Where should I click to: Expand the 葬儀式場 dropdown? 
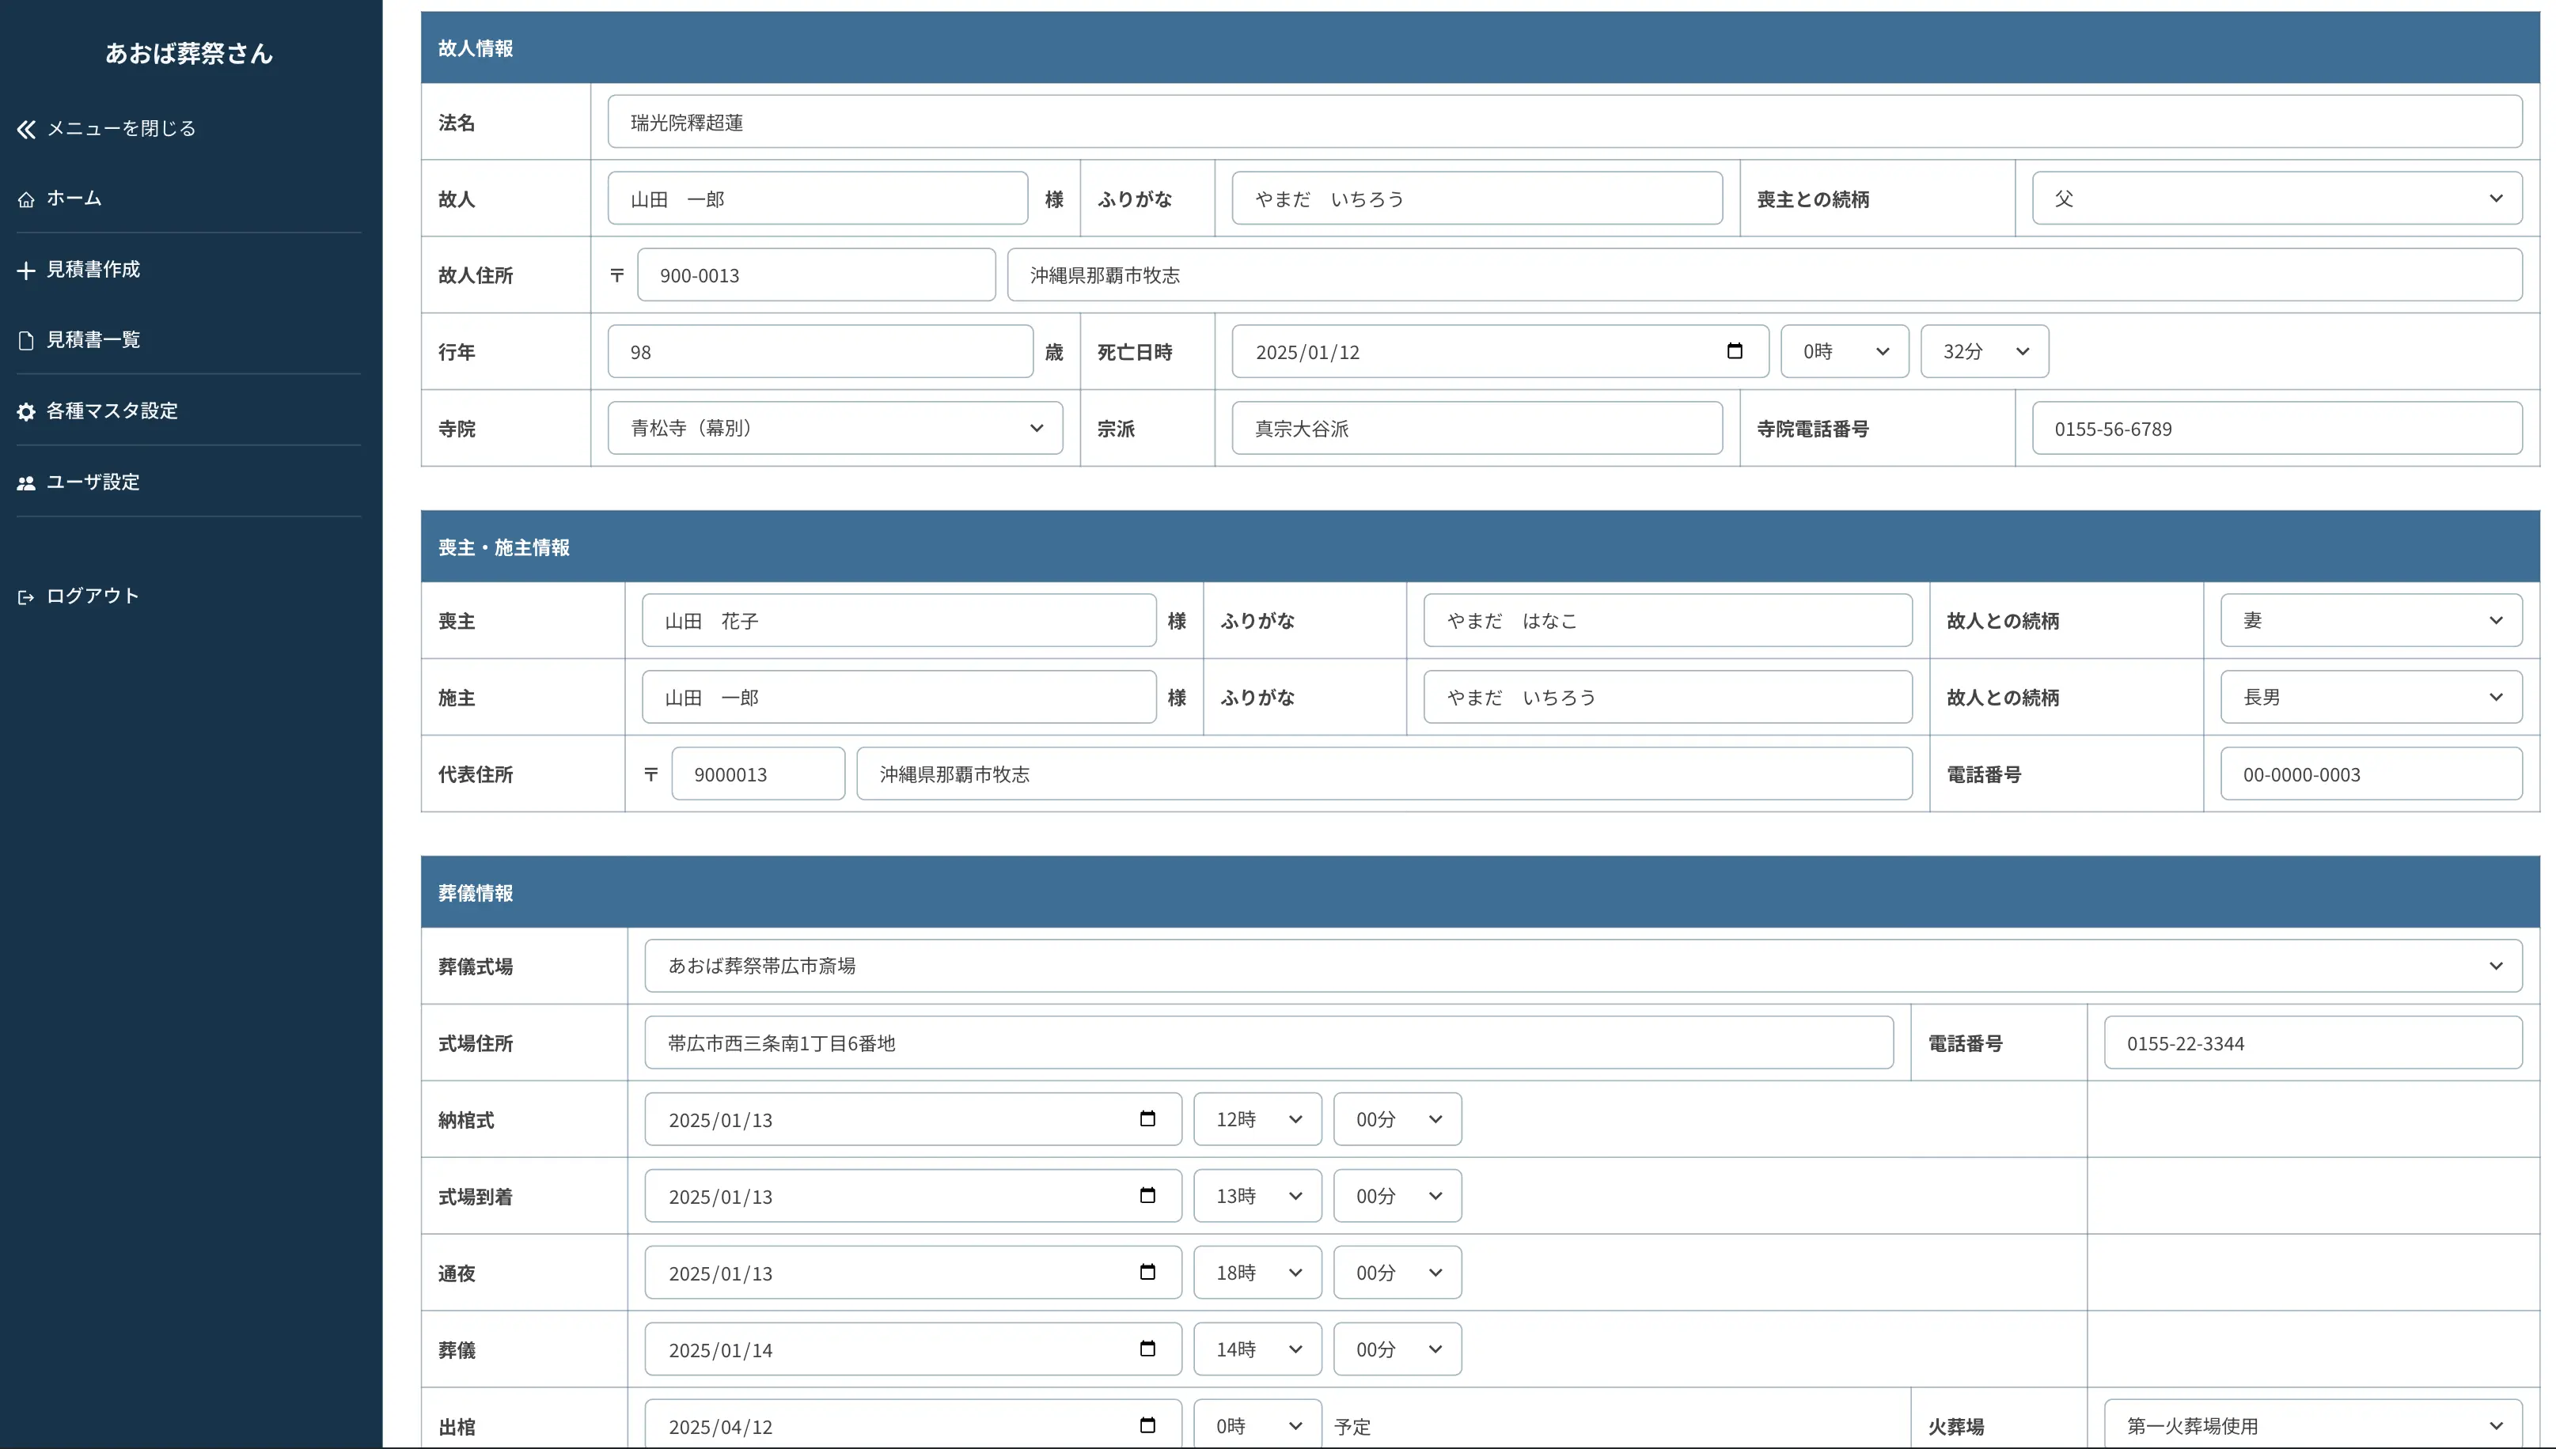1582,965
